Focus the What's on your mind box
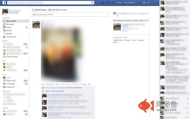Image resolution: width=191 pixels, height=119 pixels. click(70, 15)
